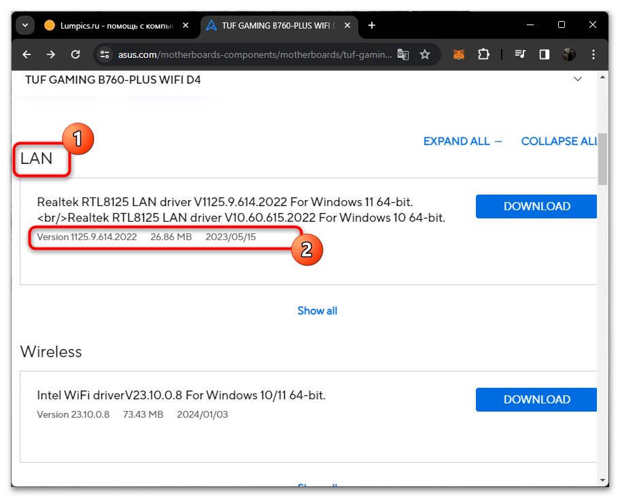Select the Realtek RTL8125 LAN driver description text
The width and height of the screenshot is (620, 498).
(241, 210)
